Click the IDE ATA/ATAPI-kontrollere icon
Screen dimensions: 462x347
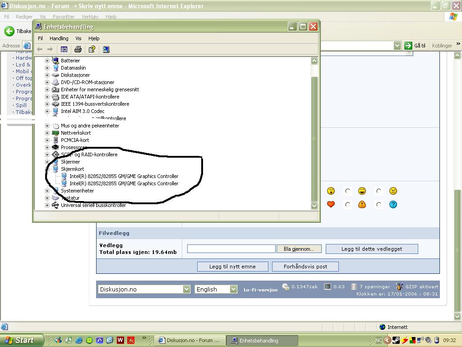tap(55, 97)
